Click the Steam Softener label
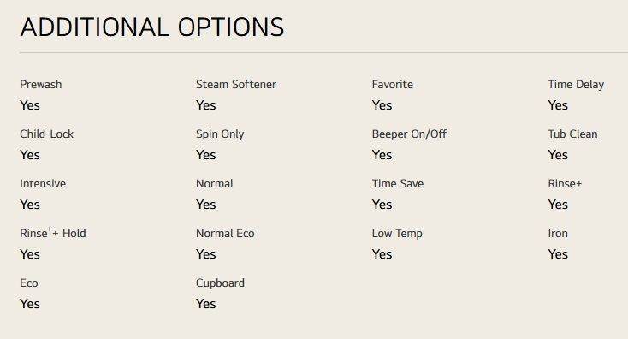 236,84
